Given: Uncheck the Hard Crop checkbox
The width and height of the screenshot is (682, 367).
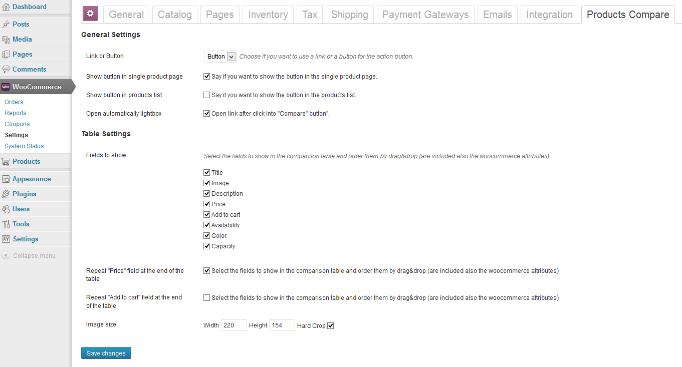Looking at the screenshot, I should coord(330,326).
